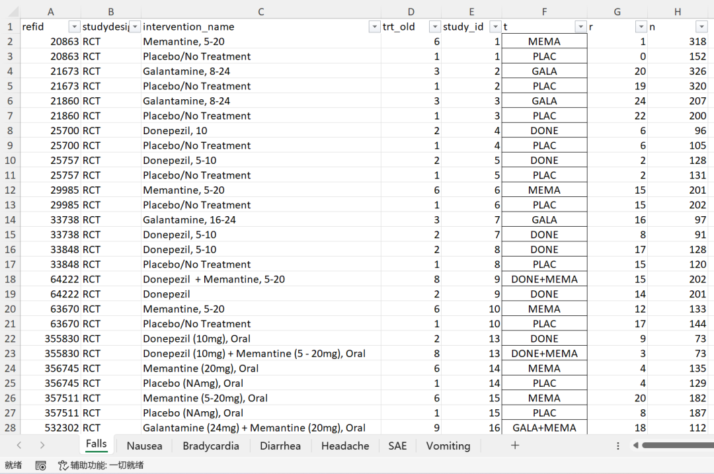Select the column C header
Screen dimensions: 714x474
pos(260,11)
